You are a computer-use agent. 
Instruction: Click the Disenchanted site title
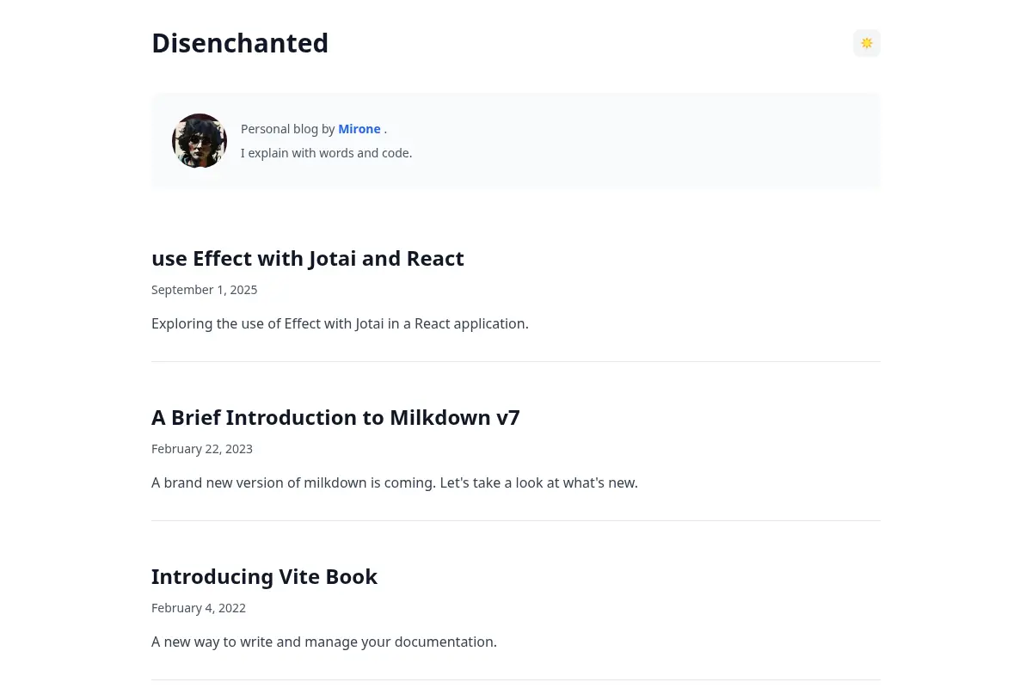pyautogui.click(x=240, y=43)
